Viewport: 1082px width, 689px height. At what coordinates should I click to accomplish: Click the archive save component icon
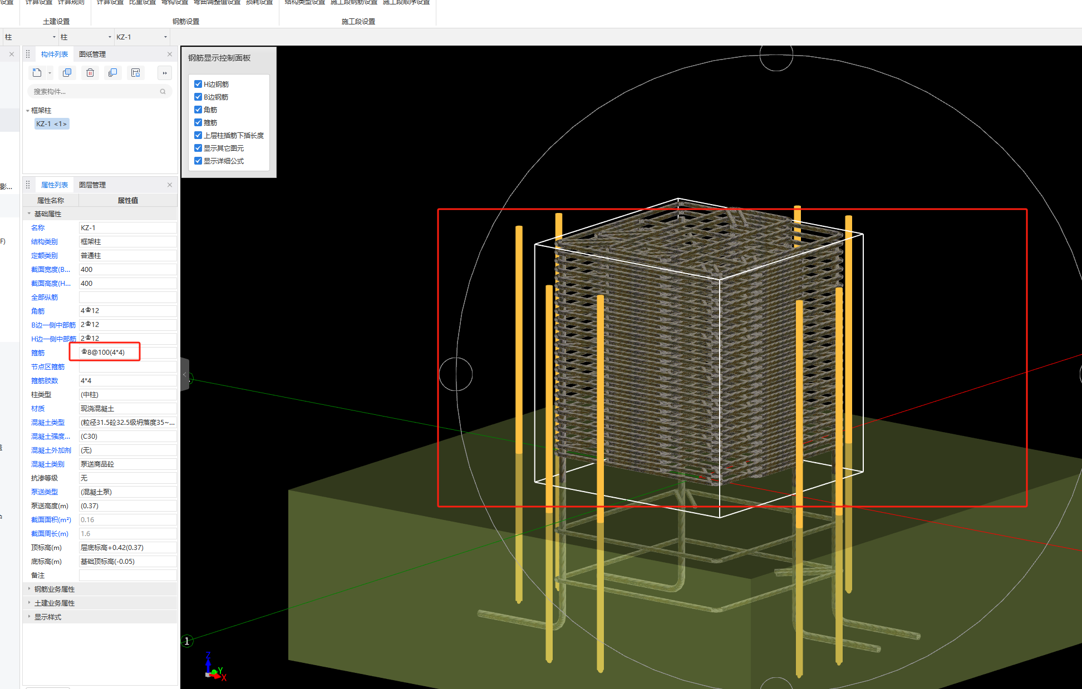click(x=136, y=73)
